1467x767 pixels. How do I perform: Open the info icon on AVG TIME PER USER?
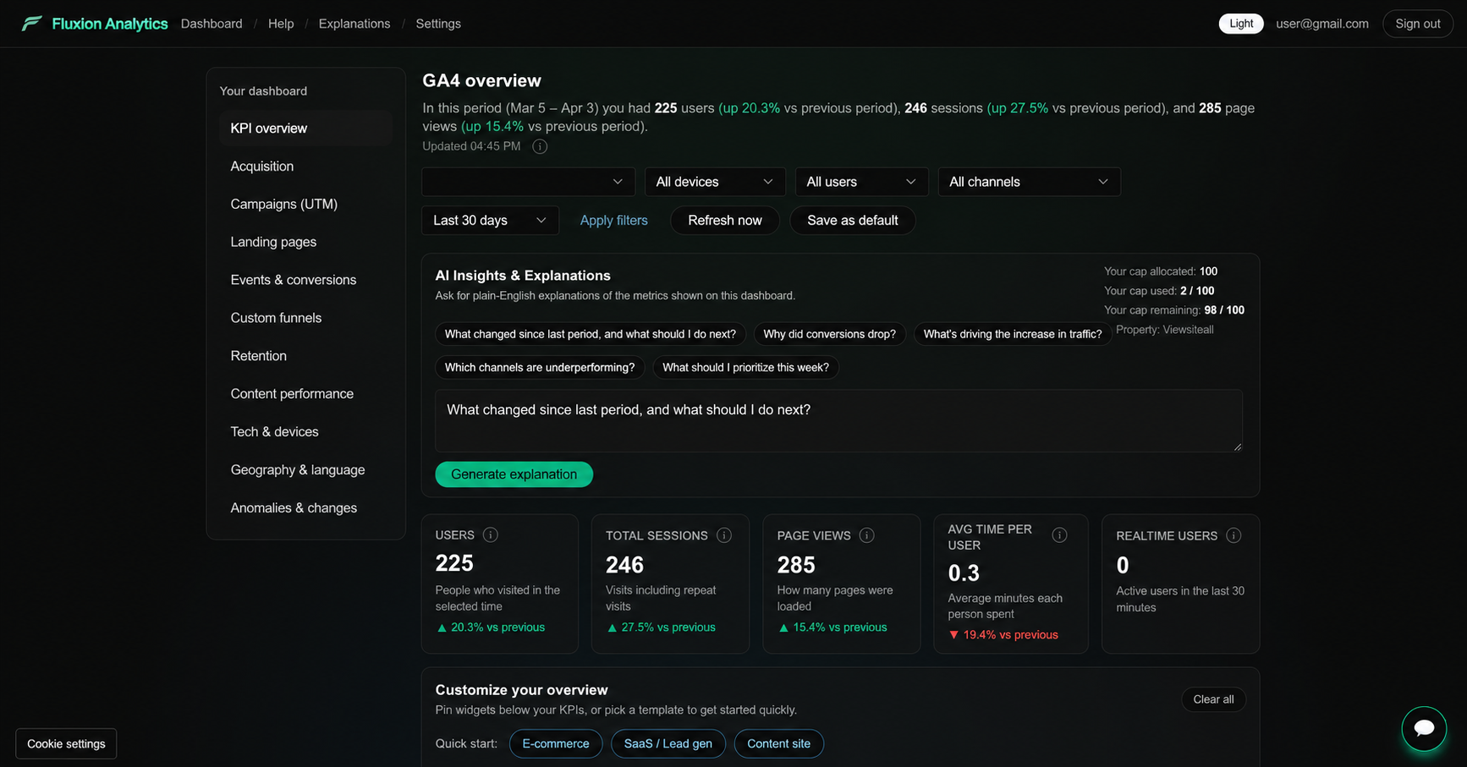coord(1059,535)
